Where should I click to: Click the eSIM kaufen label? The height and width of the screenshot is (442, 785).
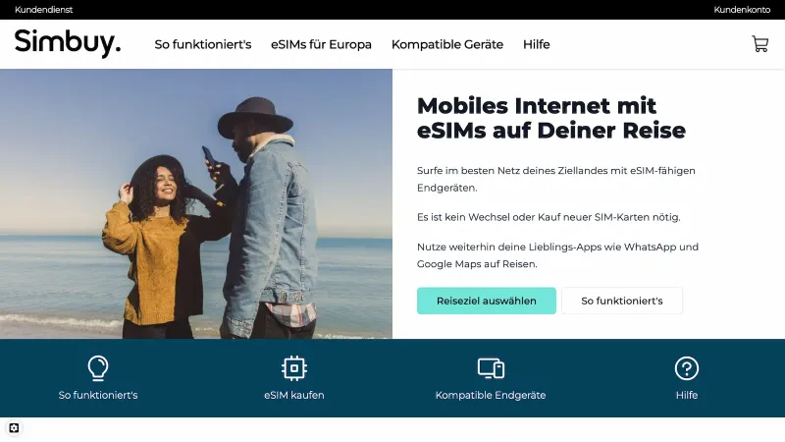coord(293,395)
